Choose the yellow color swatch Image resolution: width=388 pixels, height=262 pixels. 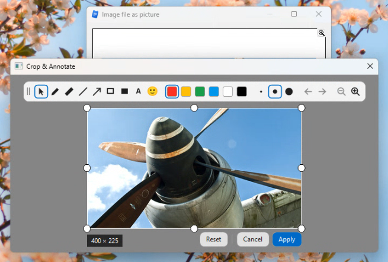186,92
